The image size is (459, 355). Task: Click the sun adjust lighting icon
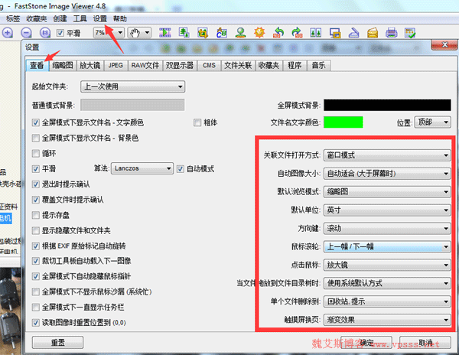[x=259, y=33]
